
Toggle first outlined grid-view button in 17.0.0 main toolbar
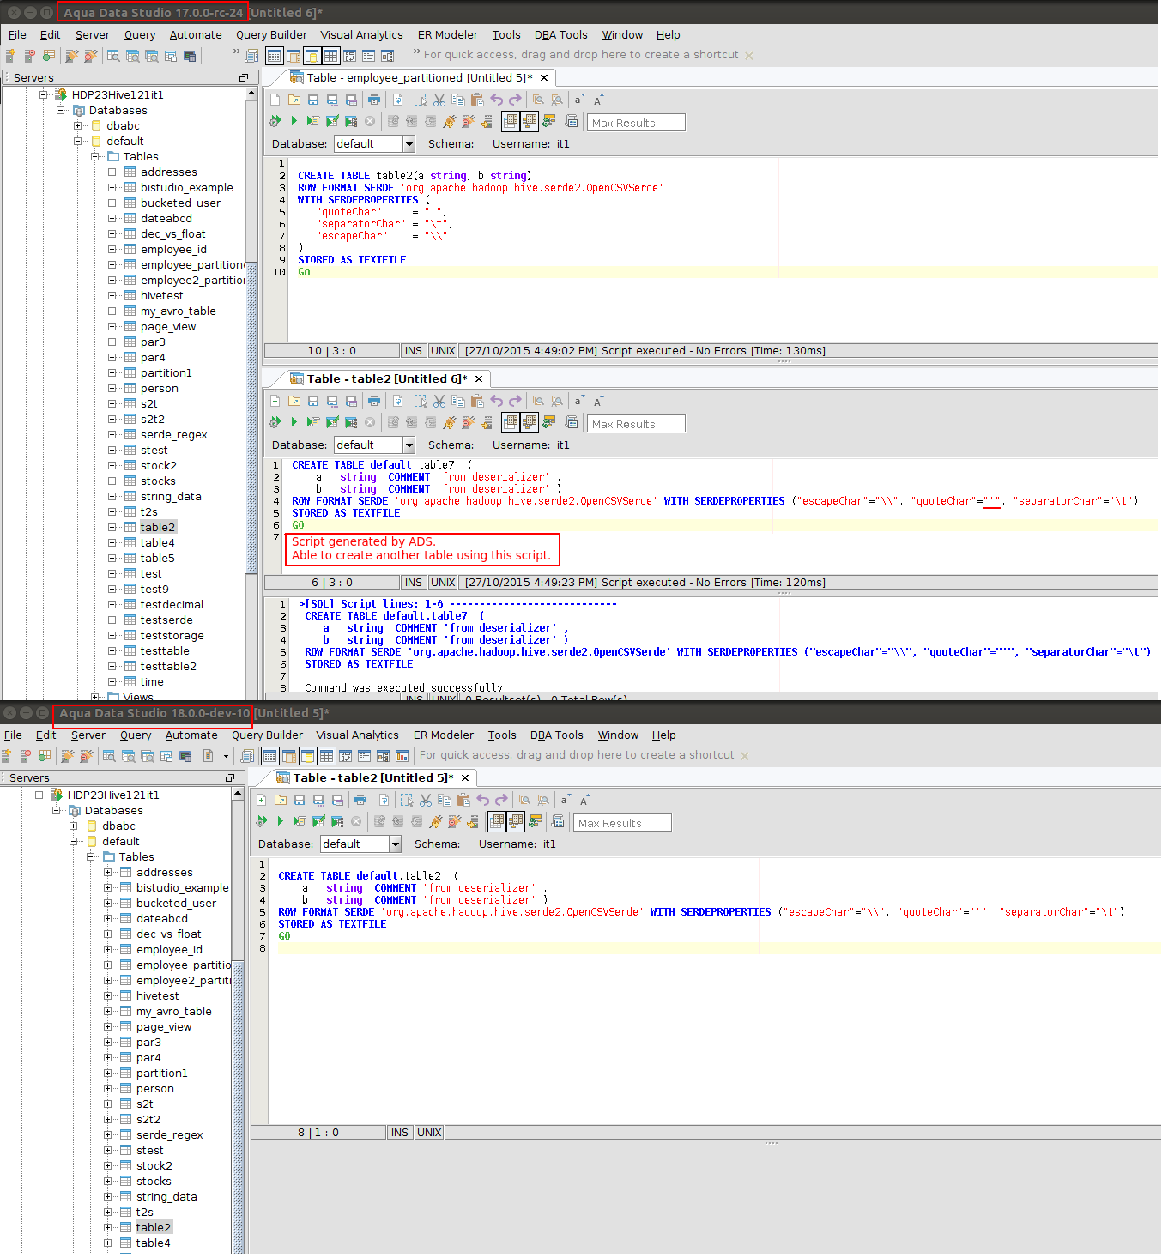[x=274, y=56]
